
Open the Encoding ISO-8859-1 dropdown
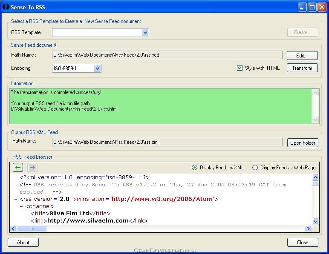[x=97, y=68]
